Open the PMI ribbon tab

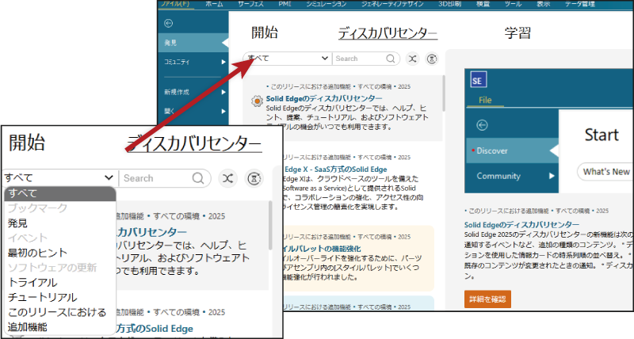point(285,4)
